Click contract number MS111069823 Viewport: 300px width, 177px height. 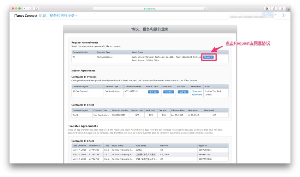point(119,115)
